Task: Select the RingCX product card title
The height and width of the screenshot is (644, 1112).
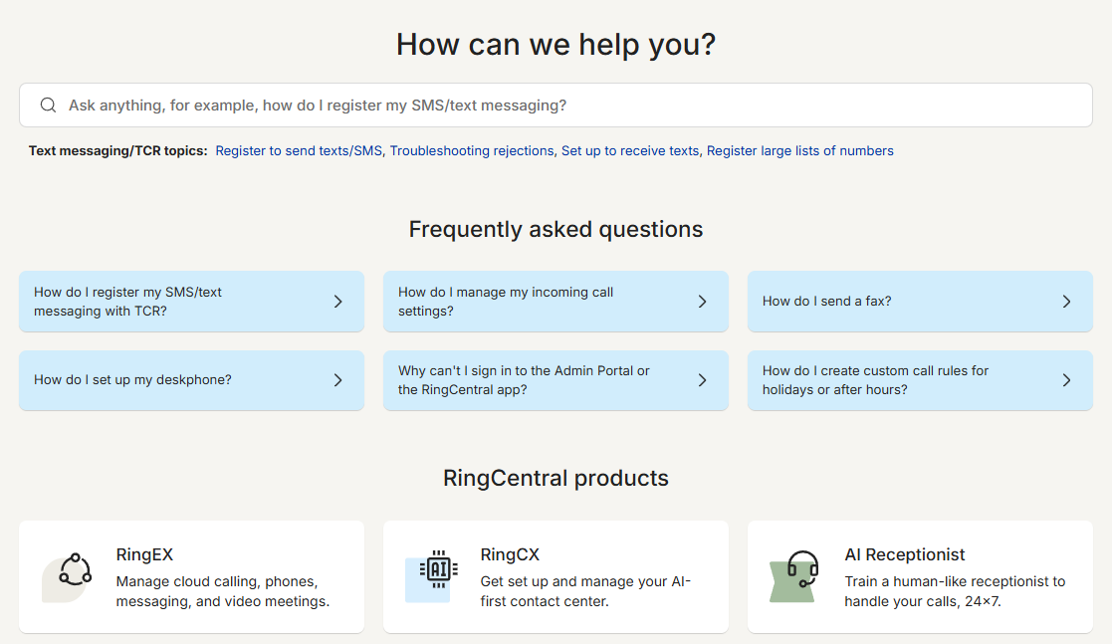Action: point(510,555)
